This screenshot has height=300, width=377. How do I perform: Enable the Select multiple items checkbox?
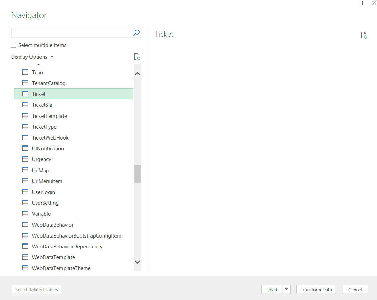point(13,45)
